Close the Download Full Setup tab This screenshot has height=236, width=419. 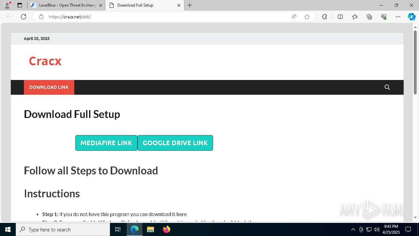[x=179, y=5]
